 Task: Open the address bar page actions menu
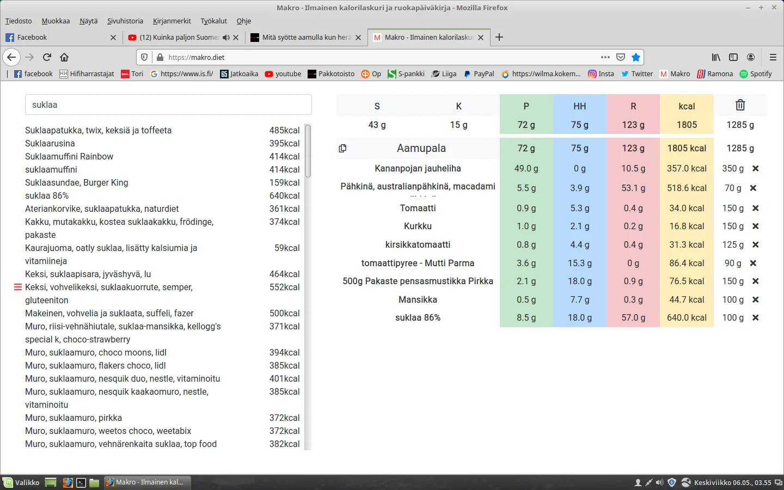(605, 57)
